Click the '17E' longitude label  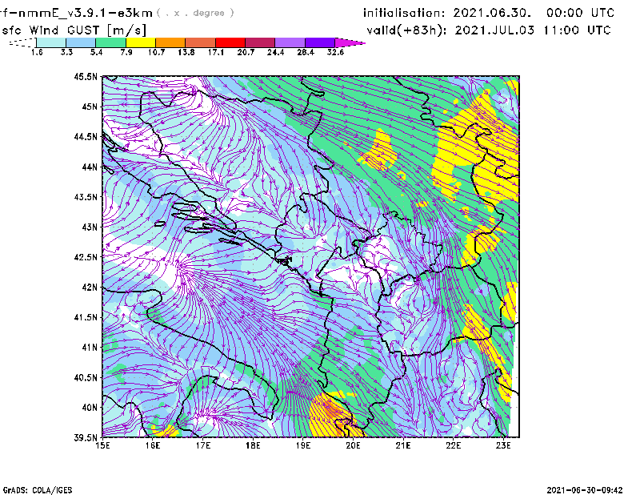tap(203, 445)
